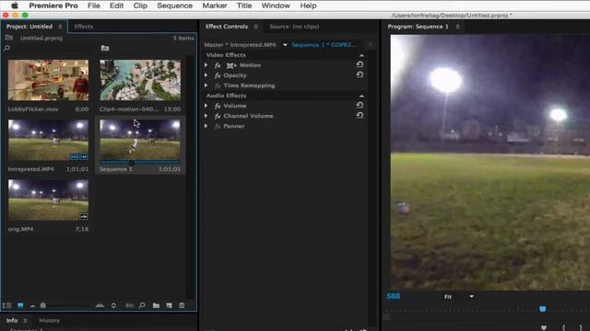This screenshot has width=590, height=331.
Task: Toggle fx for Channel Volume effect
Action: pyautogui.click(x=218, y=116)
